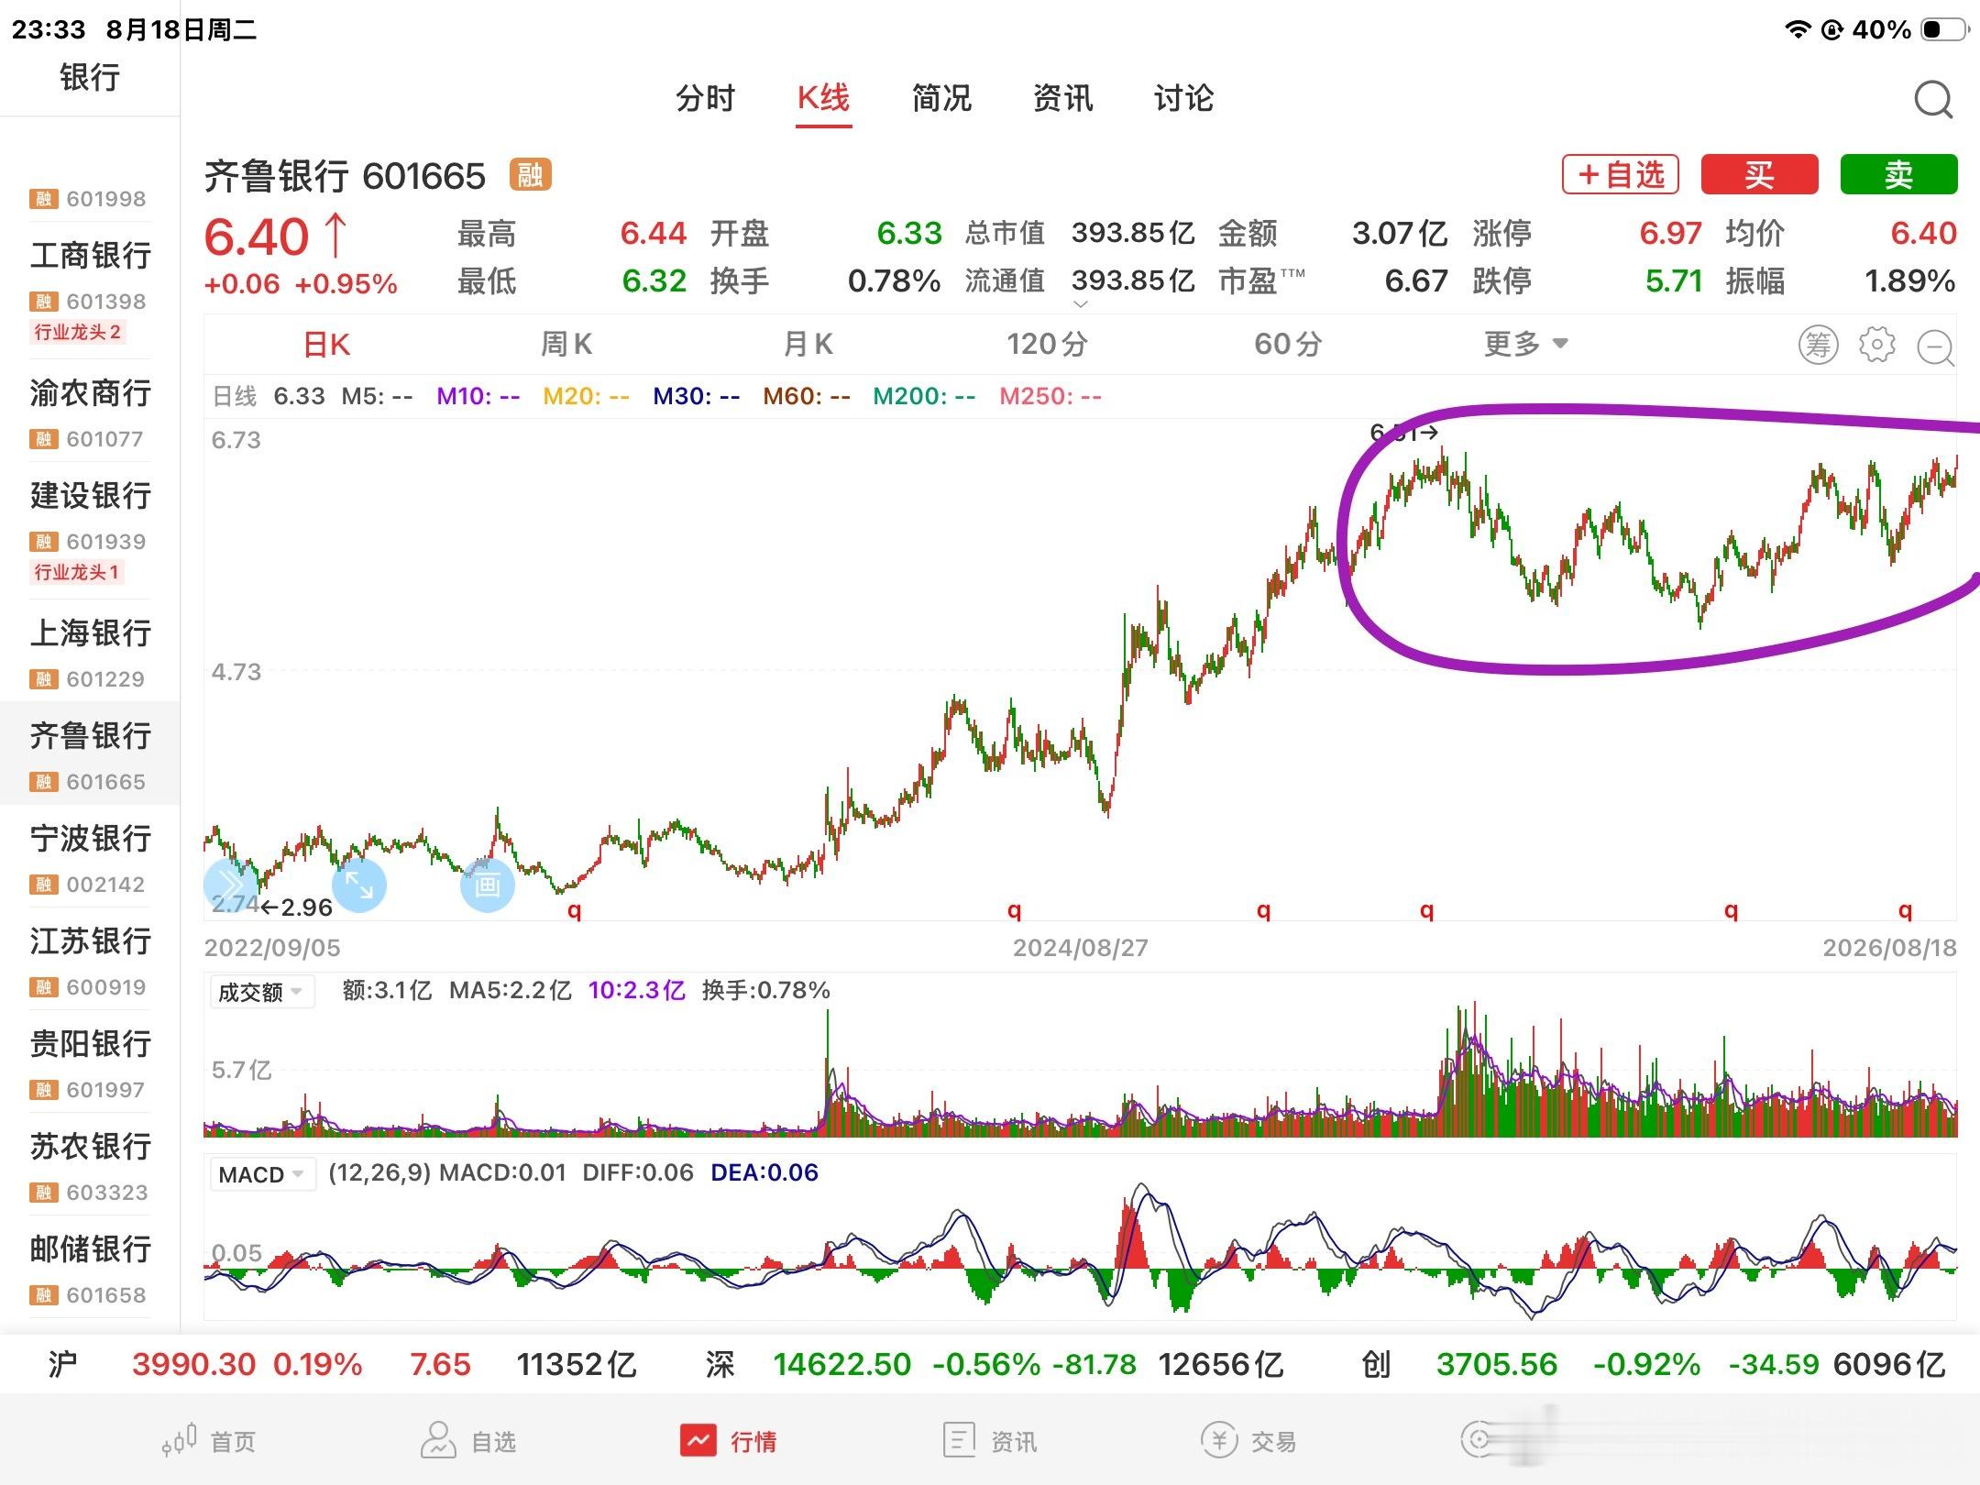
Task: Open the chip distribution 筹 icon
Action: click(1818, 346)
